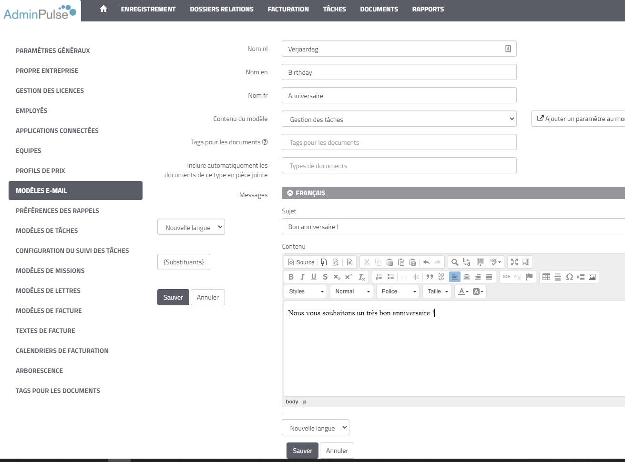
Task: Center align the text
Action: (x=466, y=277)
